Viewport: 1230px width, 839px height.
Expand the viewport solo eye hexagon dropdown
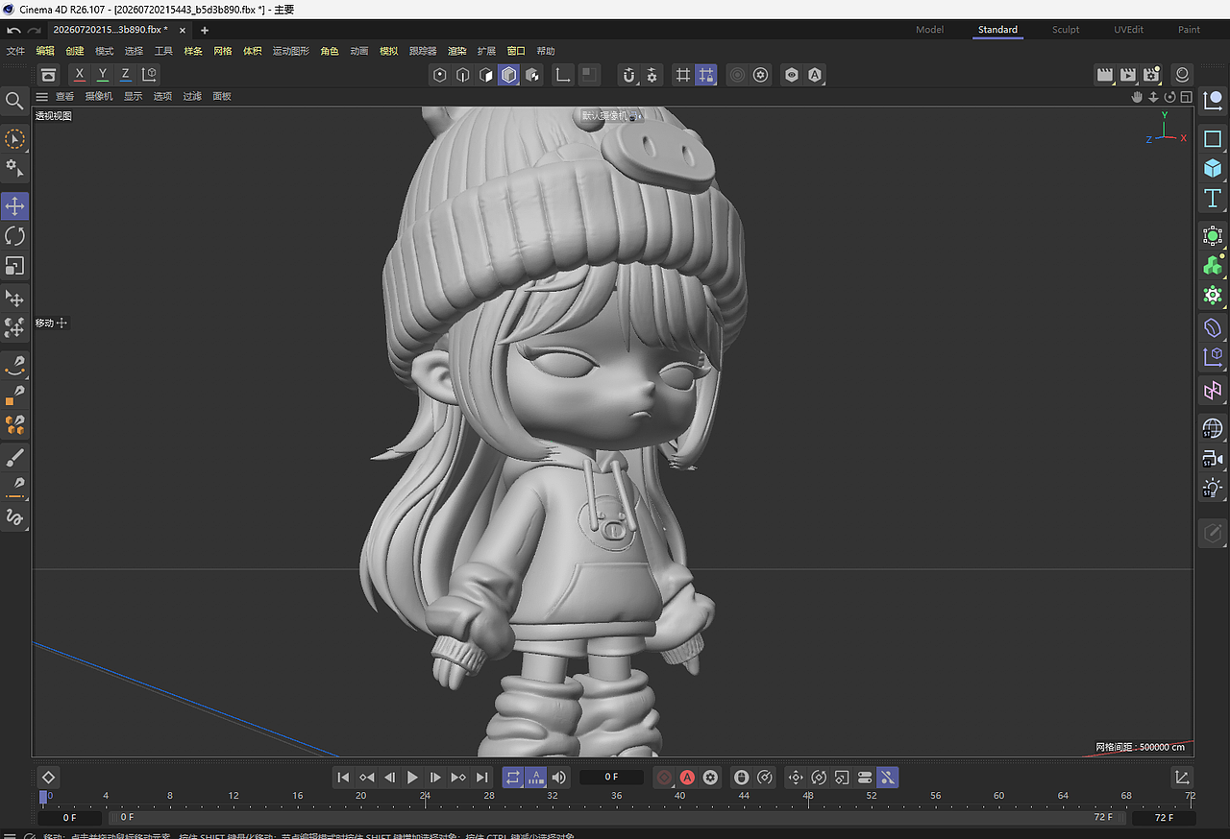click(791, 75)
